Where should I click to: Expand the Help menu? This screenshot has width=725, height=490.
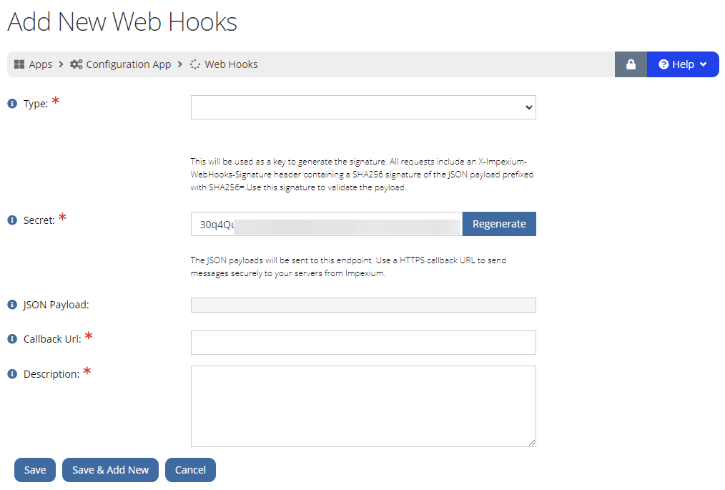[x=683, y=64]
